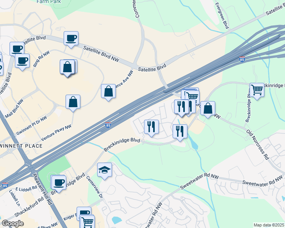Click the fork and knife marker below the cart icons
This screenshot has width=285, height=228.
pyautogui.click(x=181, y=108)
